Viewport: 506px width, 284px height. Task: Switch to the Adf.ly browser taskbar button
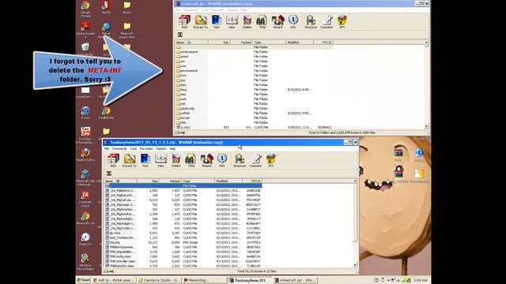pyautogui.click(x=114, y=280)
